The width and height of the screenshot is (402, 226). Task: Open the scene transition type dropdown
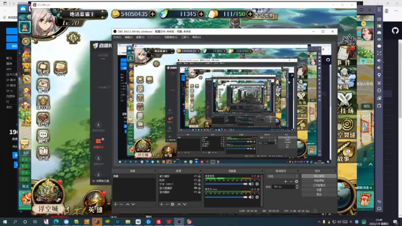[x=282, y=176]
